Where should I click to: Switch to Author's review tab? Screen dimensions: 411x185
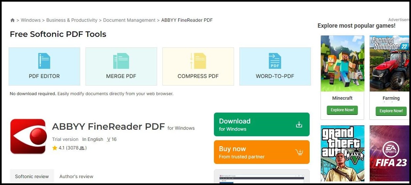[76, 176]
